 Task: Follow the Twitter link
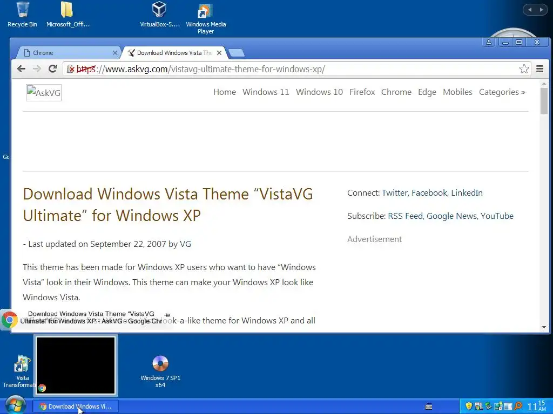point(395,193)
